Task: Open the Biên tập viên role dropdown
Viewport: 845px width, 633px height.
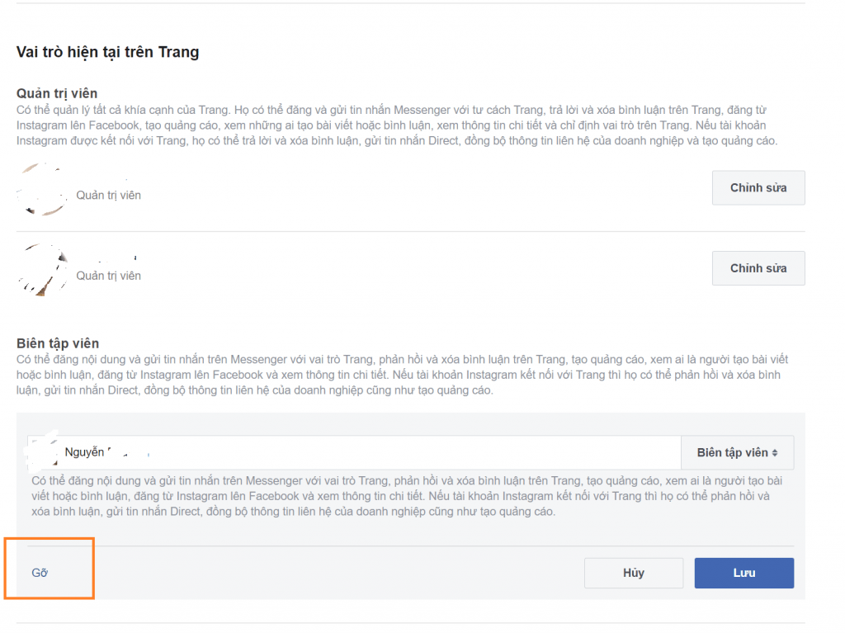Action: point(735,452)
